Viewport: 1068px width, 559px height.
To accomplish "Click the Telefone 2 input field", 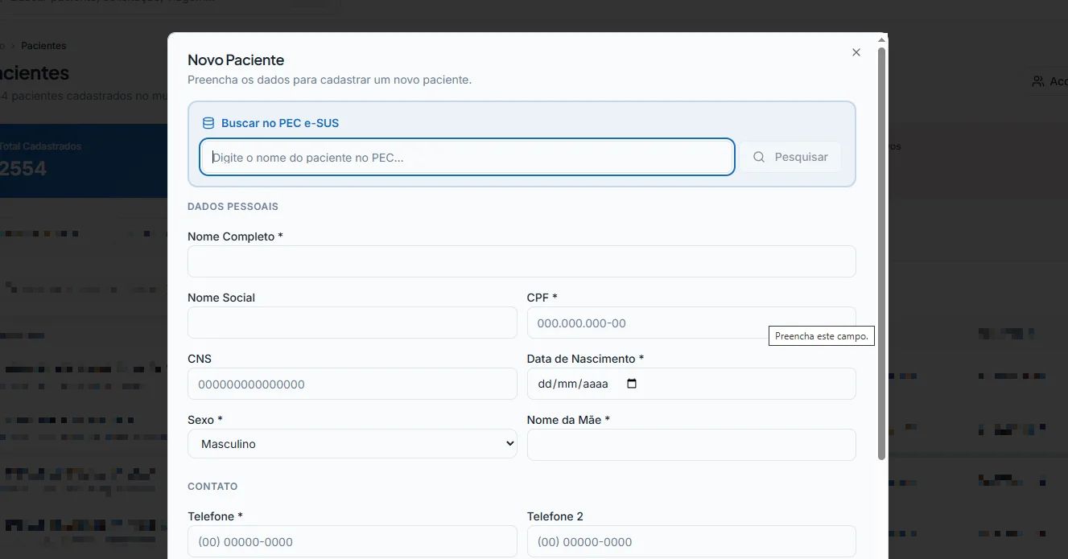I will point(691,541).
